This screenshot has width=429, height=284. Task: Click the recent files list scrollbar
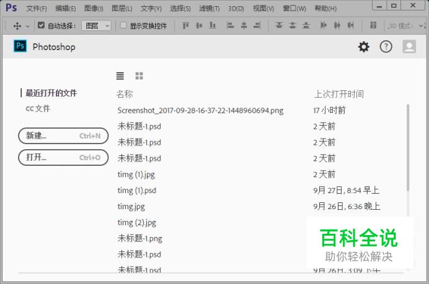pos(408,147)
